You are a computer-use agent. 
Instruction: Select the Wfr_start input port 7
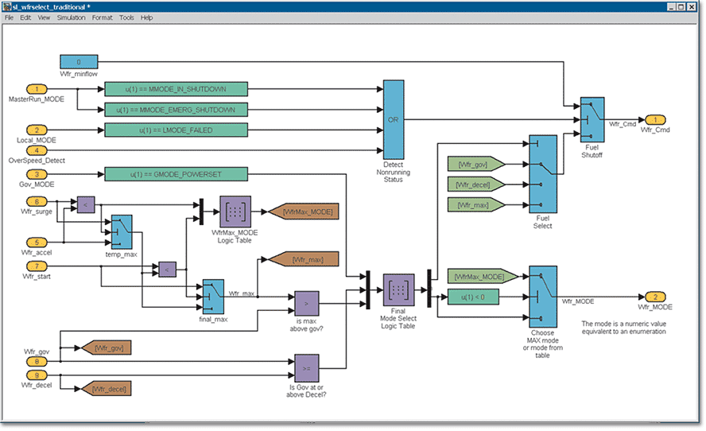(x=37, y=266)
